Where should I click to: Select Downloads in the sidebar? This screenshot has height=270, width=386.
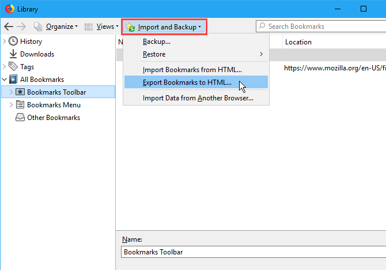click(37, 54)
